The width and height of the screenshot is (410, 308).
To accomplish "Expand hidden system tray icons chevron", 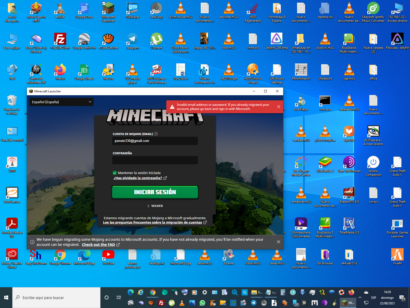I will 360,297.
